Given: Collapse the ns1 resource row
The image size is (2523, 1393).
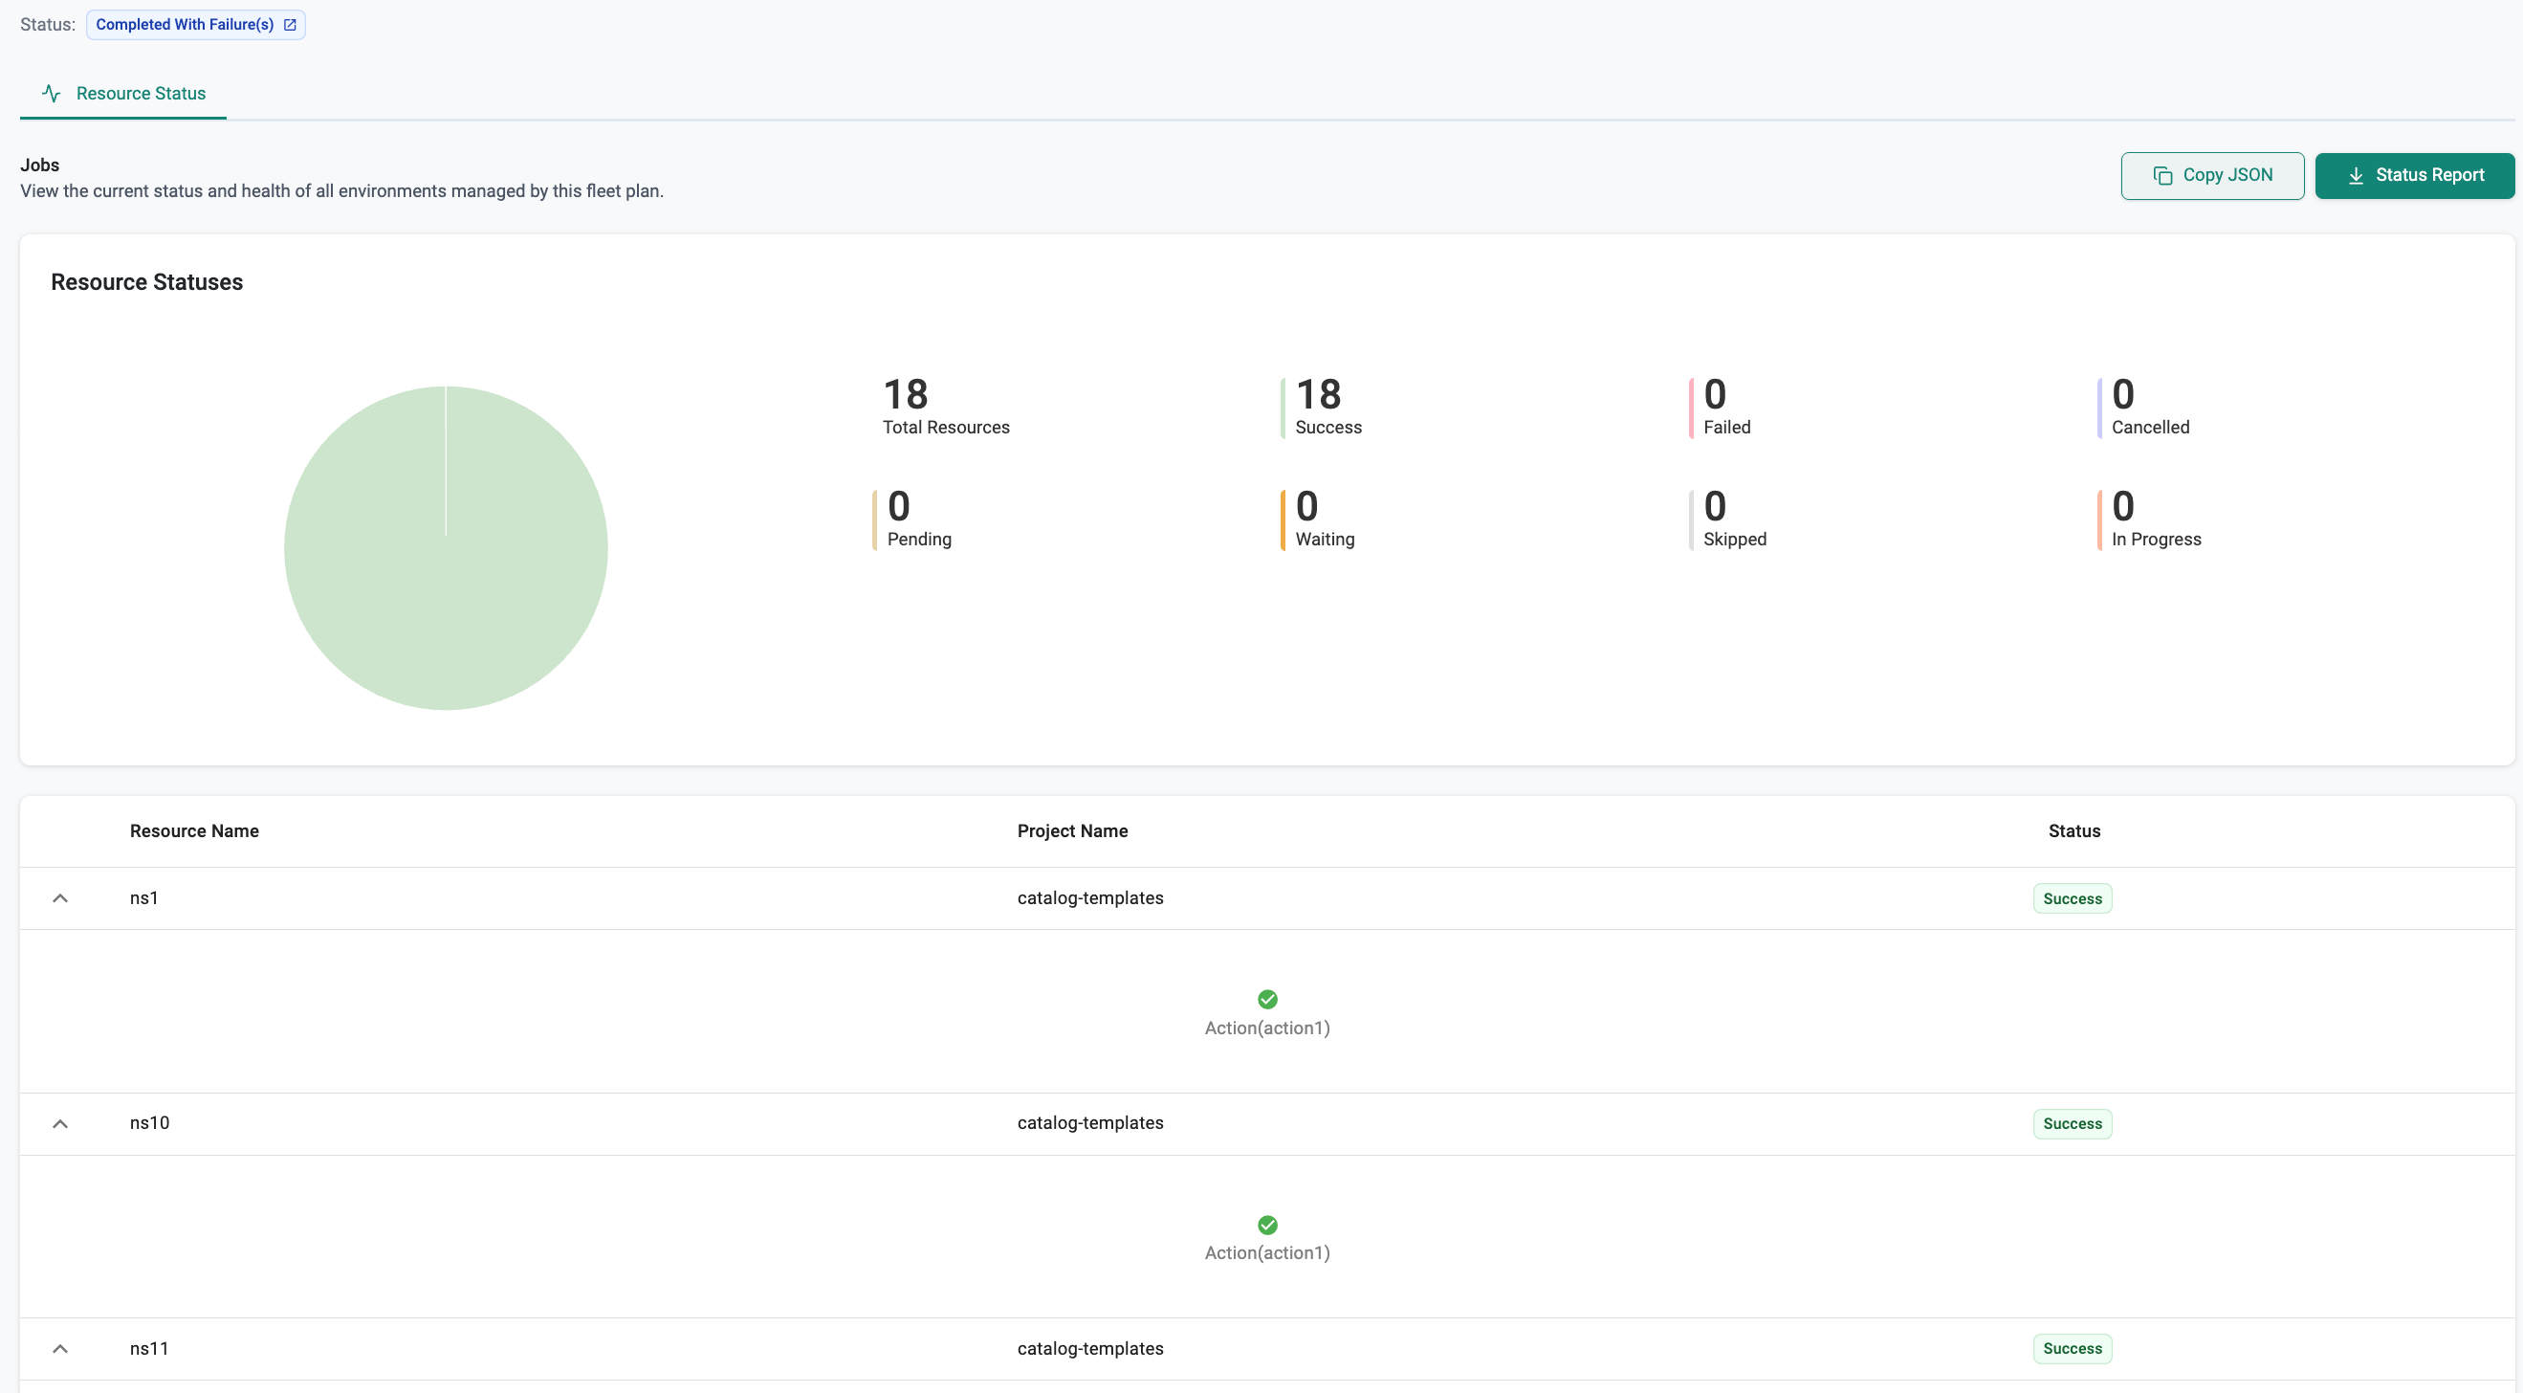Looking at the screenshot, I should click(x=59, y=898).
